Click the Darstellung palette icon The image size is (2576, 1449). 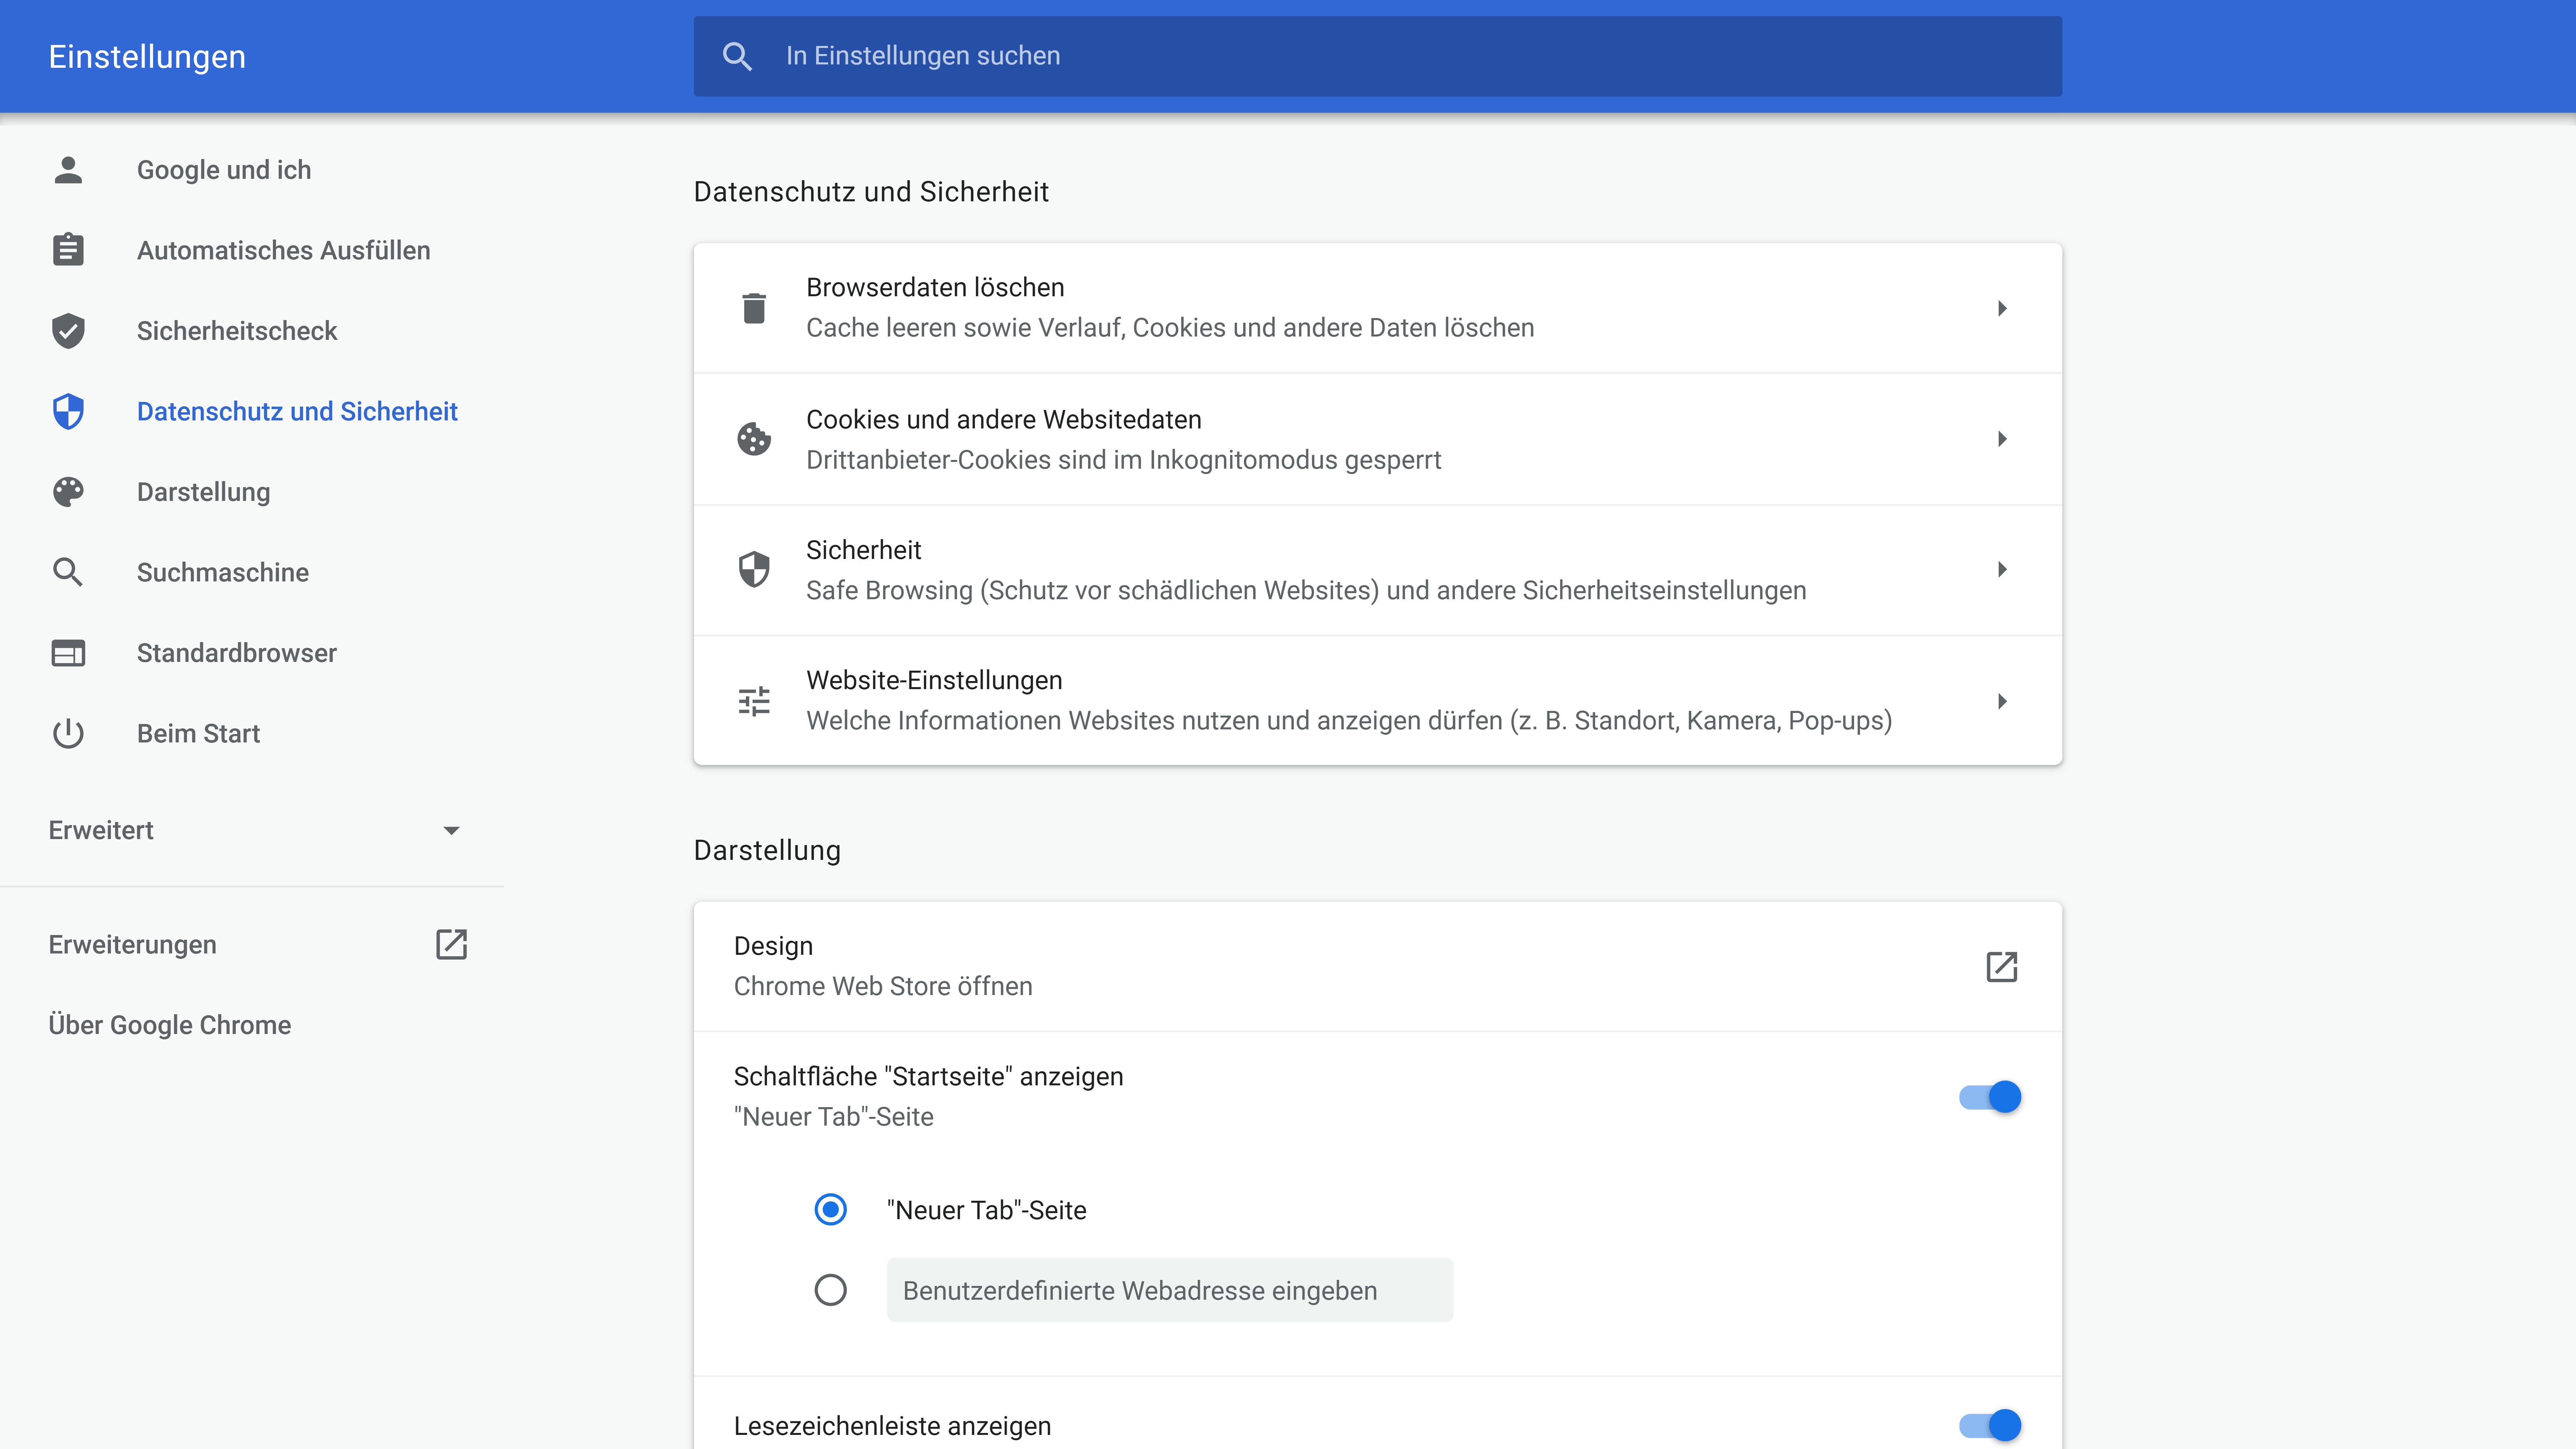pyautogui.click(x=68, y=491)
